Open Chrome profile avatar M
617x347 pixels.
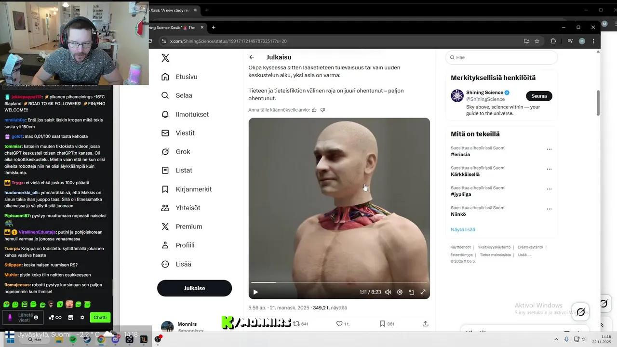(582, 41)
